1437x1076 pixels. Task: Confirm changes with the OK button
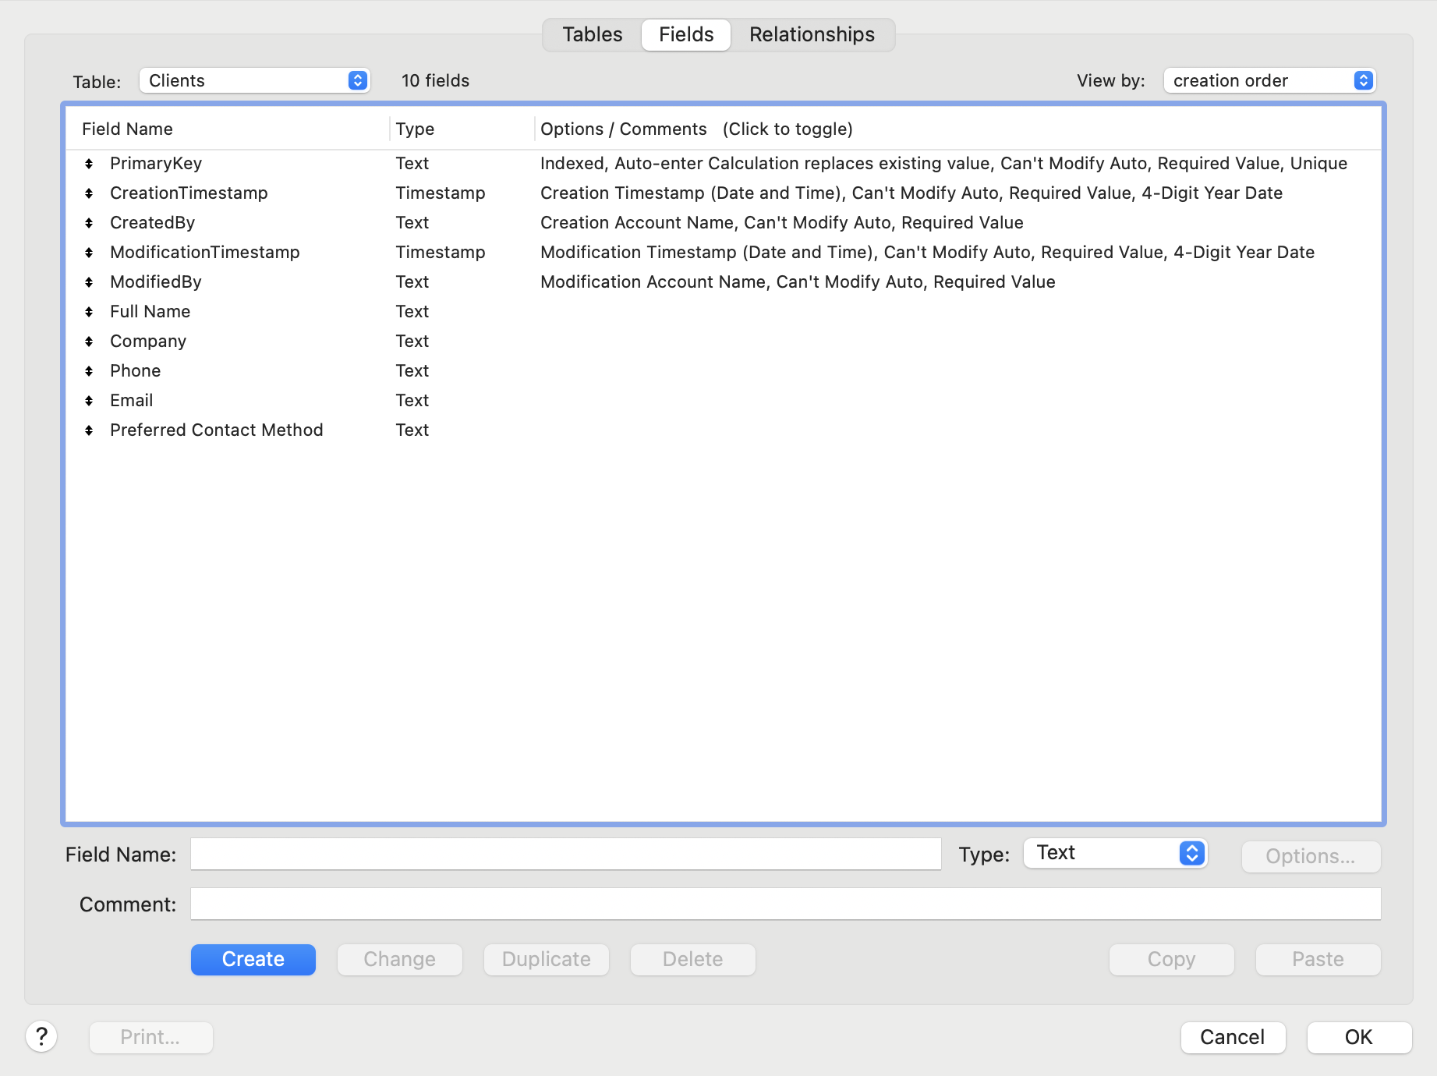(1359, 1037)
